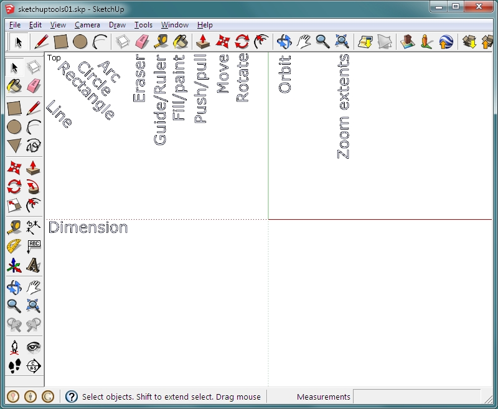The width and height of the screenshot is (498, 409).
Task: Go to Previous camera view
Action: click(14, 324)
